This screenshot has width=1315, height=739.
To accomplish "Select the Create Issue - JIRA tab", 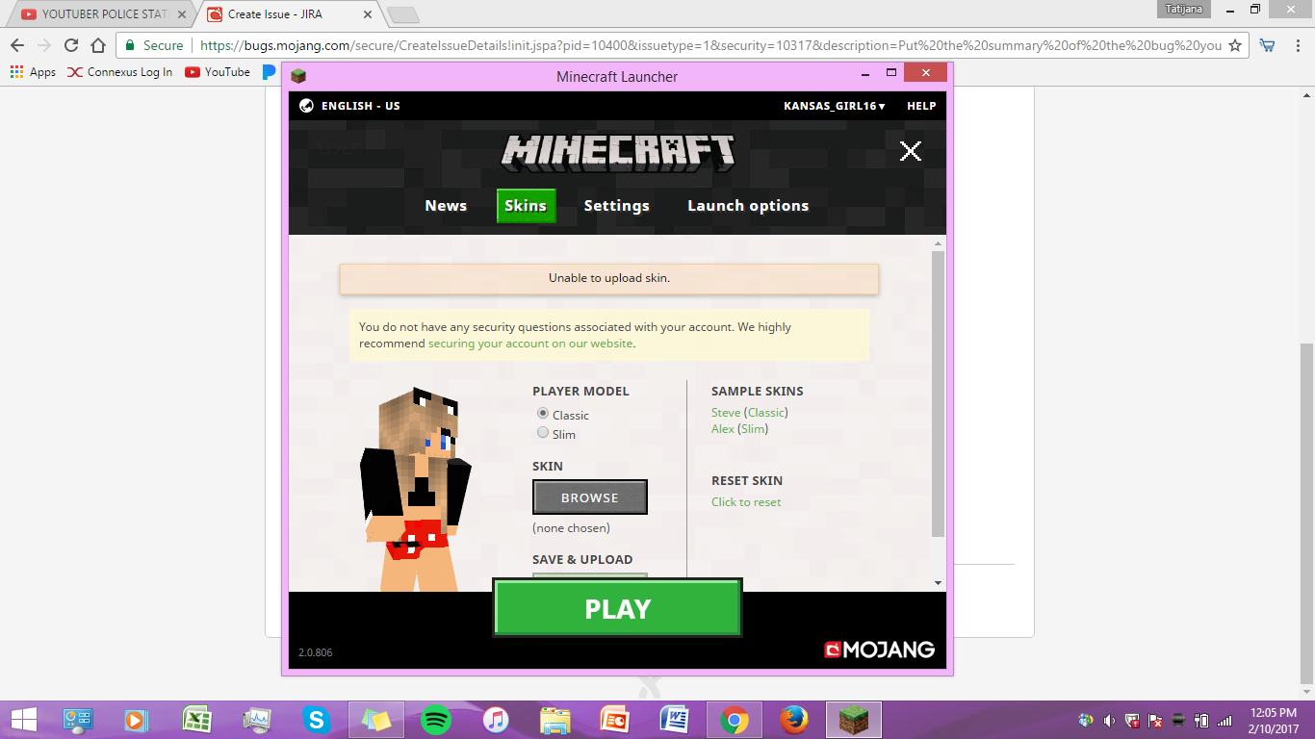I will tap(288, 14).
